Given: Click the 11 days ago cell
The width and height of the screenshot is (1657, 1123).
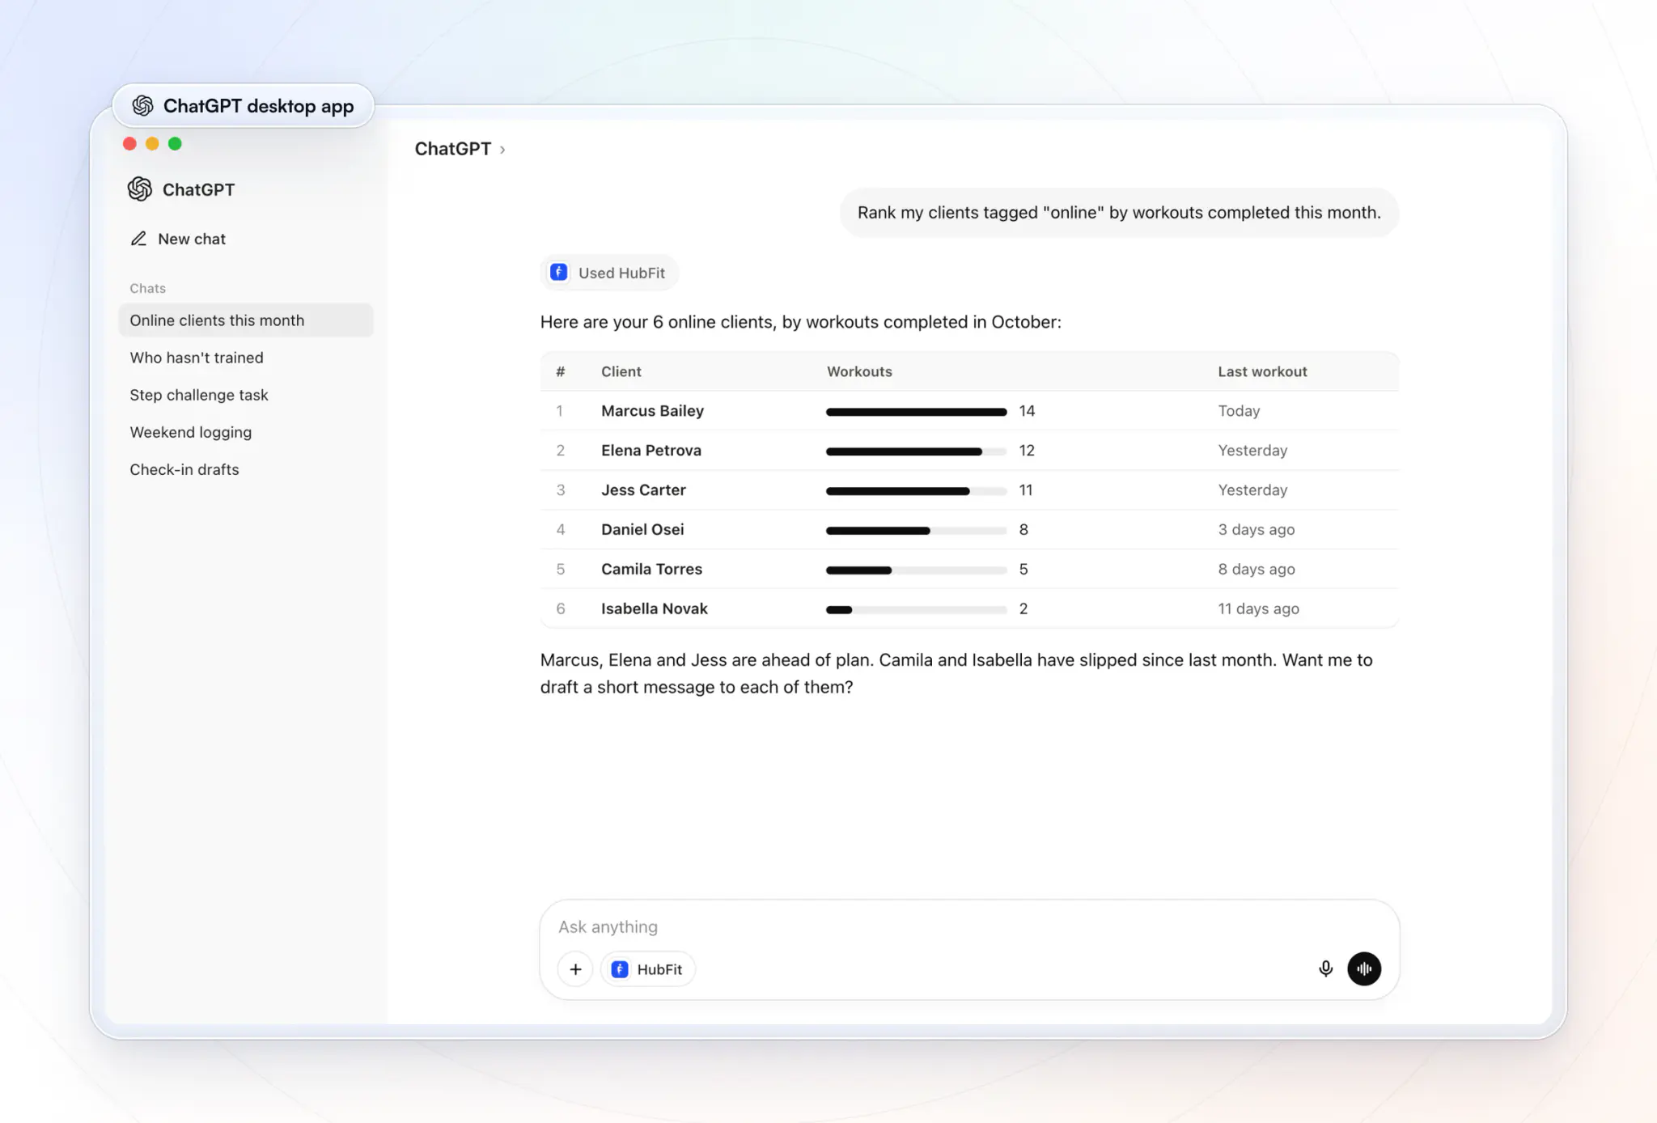Looking at the screenshot, I should [x=1258, y=609].
